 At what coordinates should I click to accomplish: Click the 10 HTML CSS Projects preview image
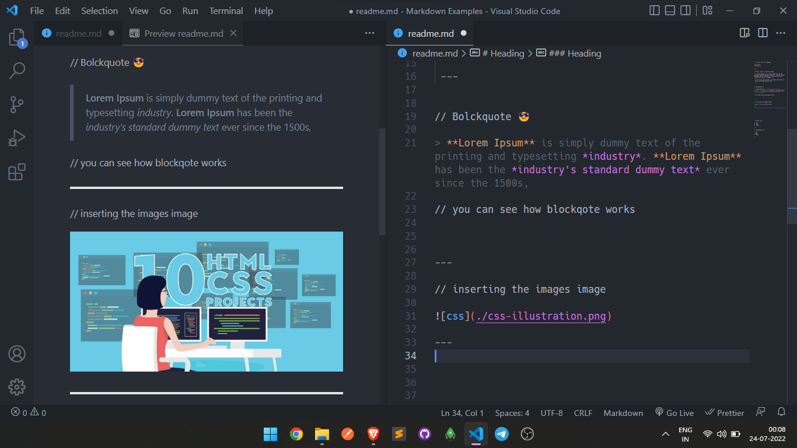pyautogui.click(x=207, y=302)
